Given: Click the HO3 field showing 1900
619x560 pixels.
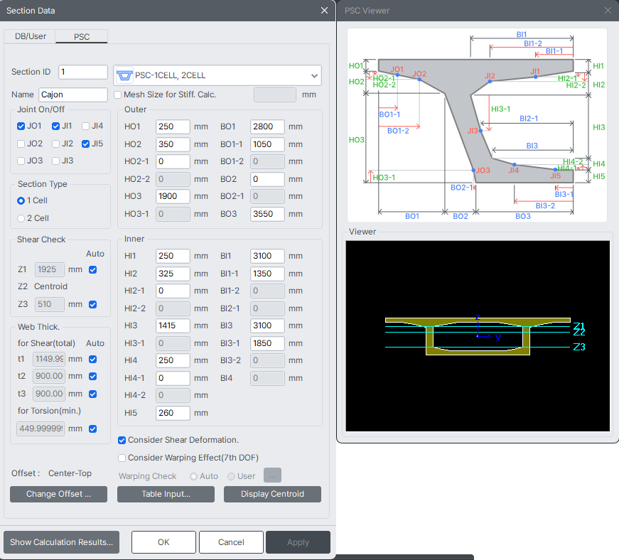Looking at the screenshot, I should click(x=173, y=196).
